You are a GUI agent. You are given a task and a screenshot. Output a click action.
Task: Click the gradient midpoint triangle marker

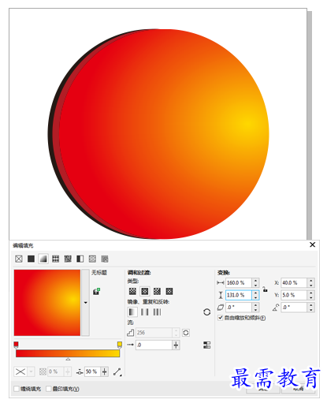click(x=68, y=359)
